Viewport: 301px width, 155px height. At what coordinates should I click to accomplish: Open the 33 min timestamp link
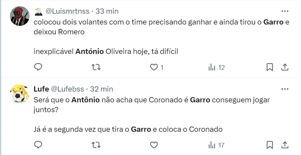(107, 11)
